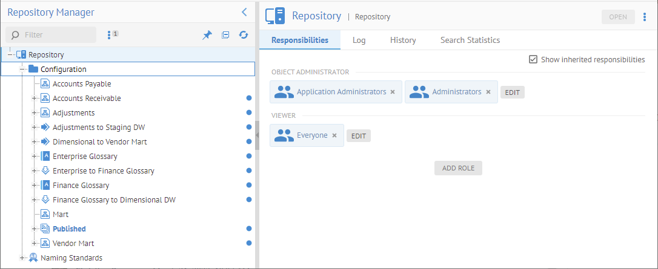
Task: Open the filter options dots menu
Action: pos(109,35)
